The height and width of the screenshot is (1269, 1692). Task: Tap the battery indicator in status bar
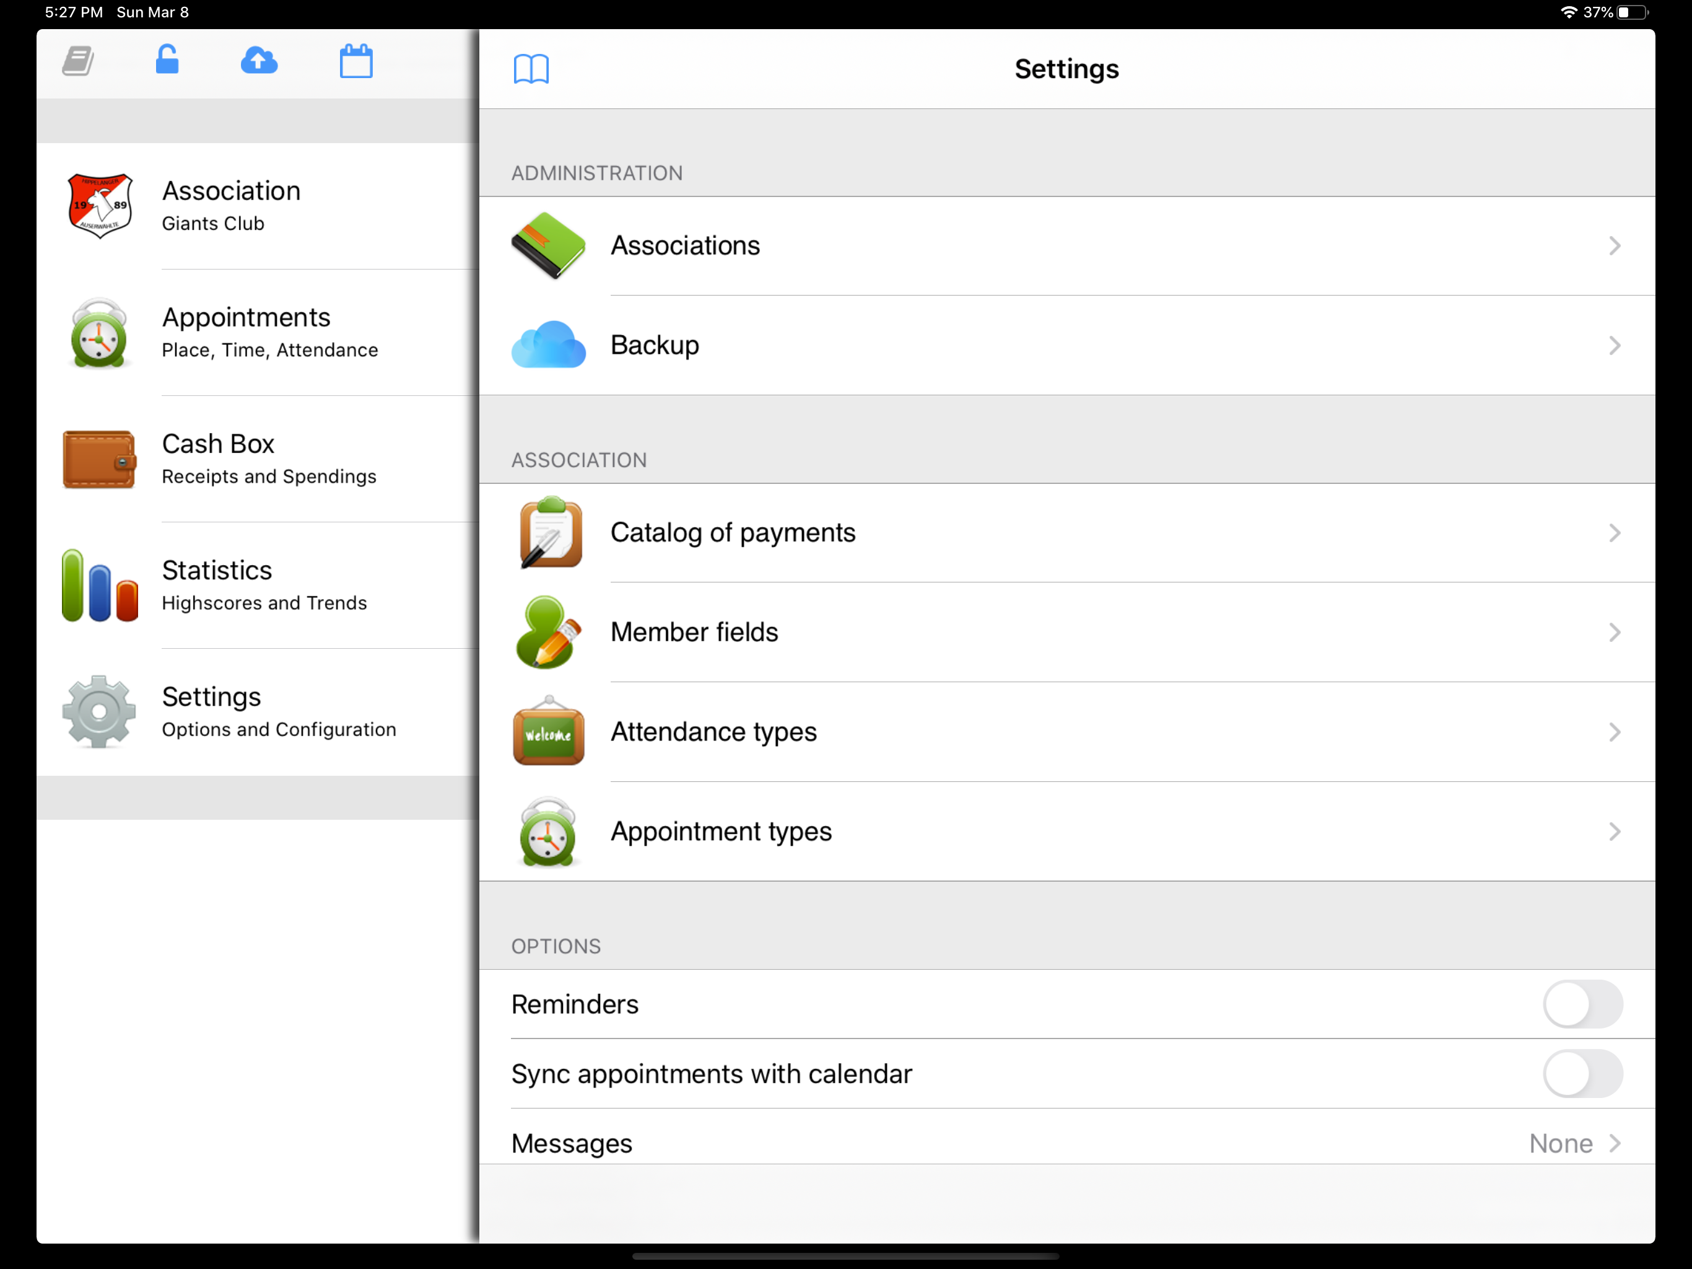click(x=1633, y=12)
